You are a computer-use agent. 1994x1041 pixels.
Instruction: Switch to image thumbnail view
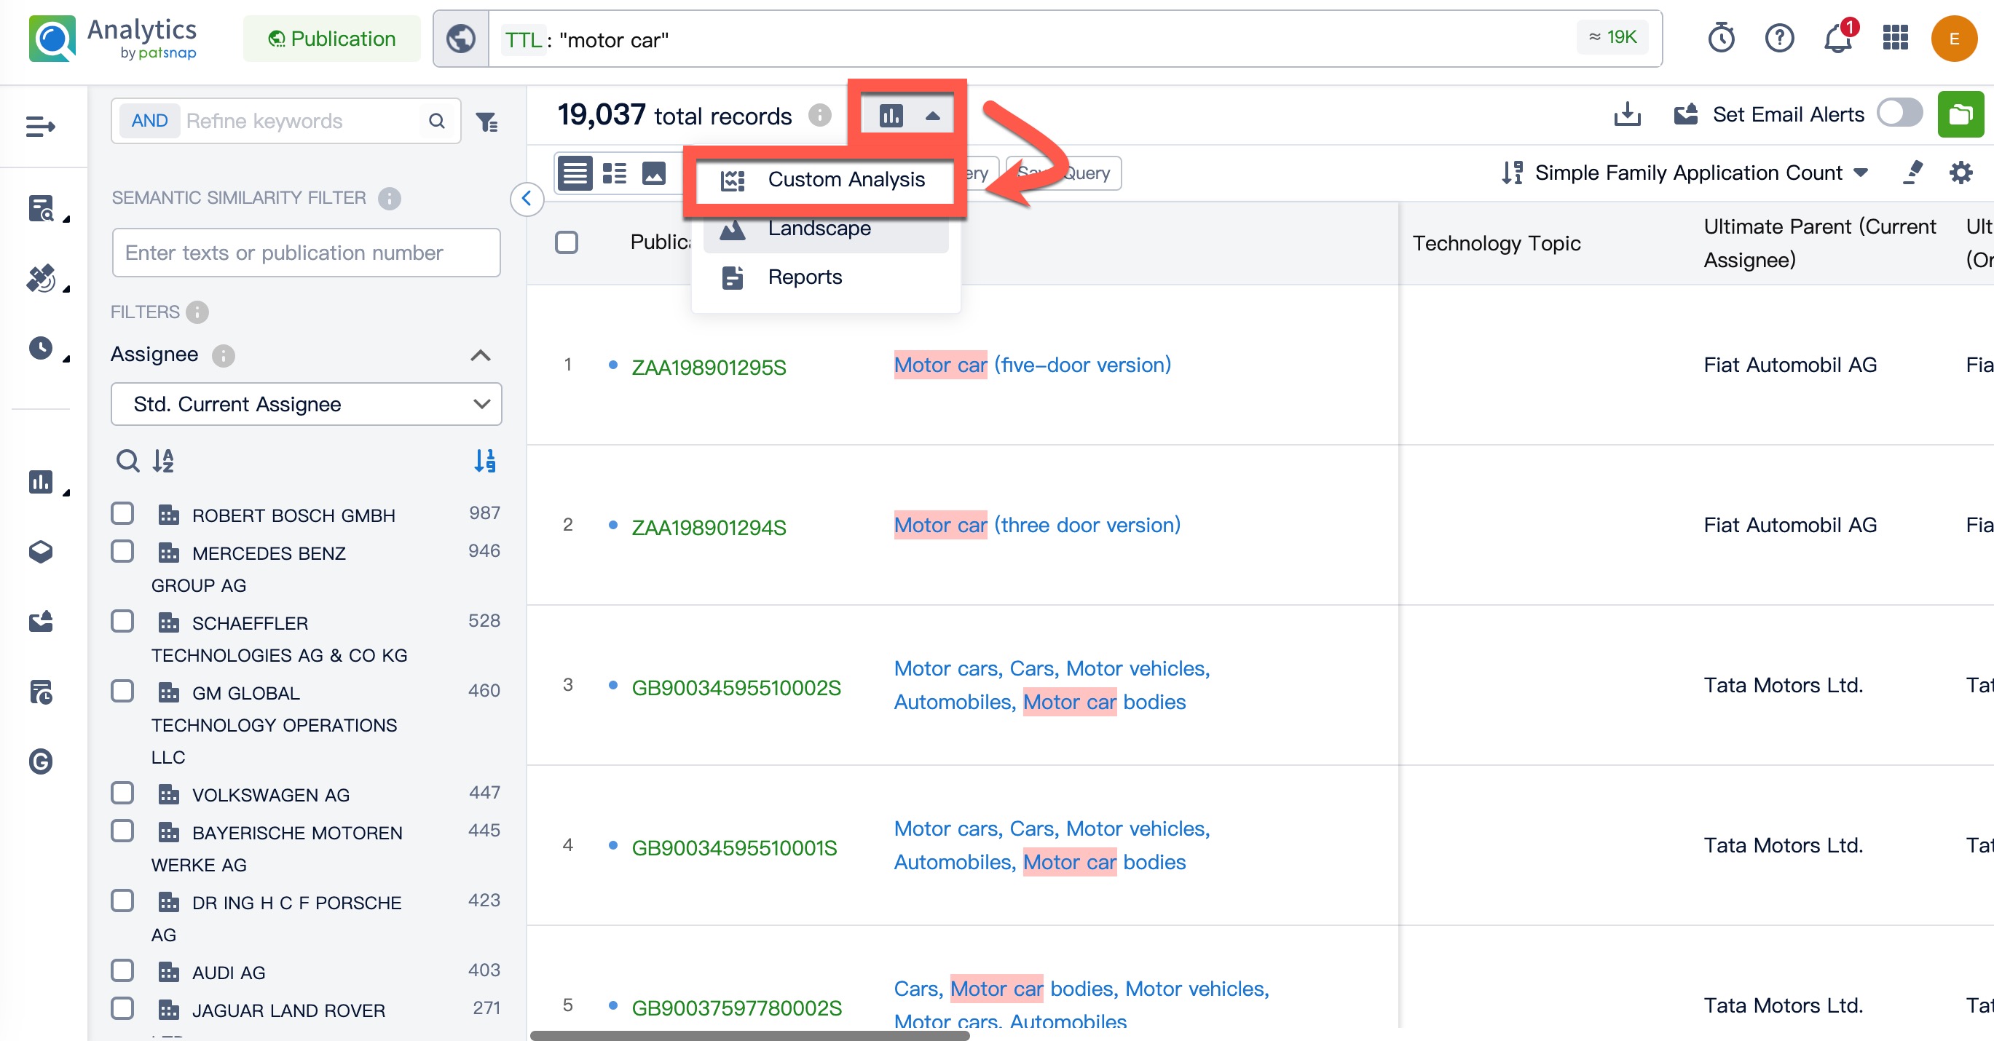pos(654,173)
